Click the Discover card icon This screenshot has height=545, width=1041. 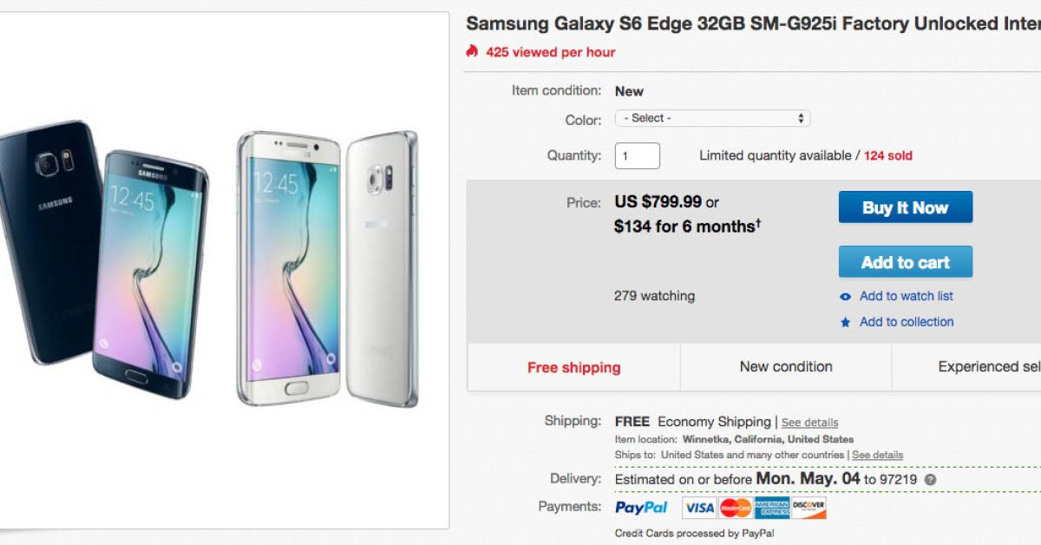809,508
